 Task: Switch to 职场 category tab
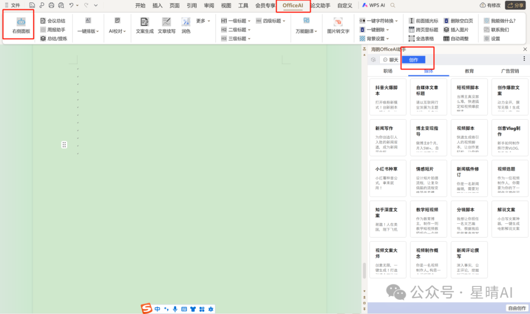coord(388,71)
